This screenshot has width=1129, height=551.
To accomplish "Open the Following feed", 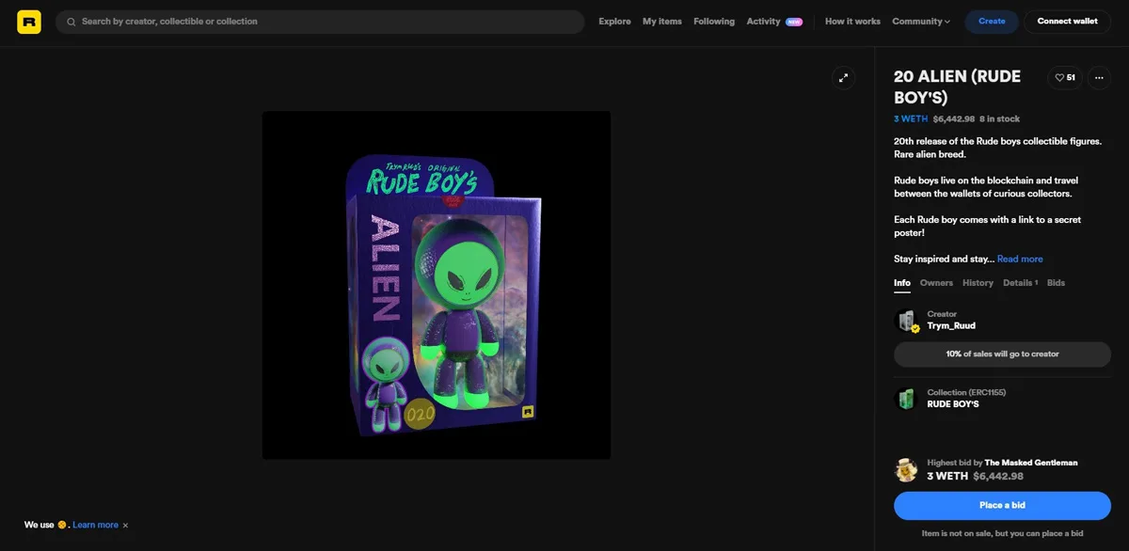I will tap(714, 22).
